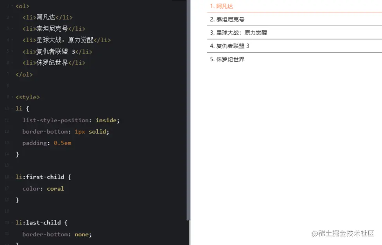
Task: Click the <li>阿凡达</li> code line
Action: (x=48, y=17)
